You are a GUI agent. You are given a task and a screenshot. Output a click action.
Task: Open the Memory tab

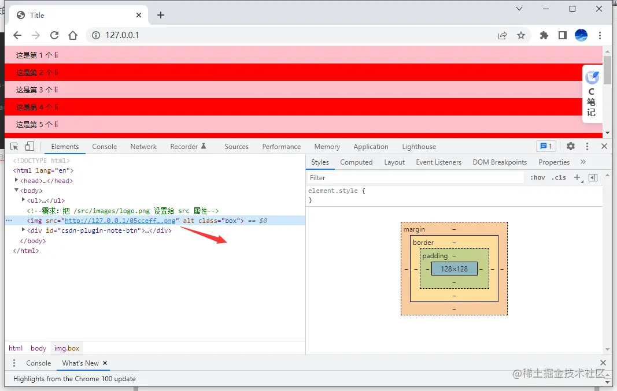click(327, 147)
